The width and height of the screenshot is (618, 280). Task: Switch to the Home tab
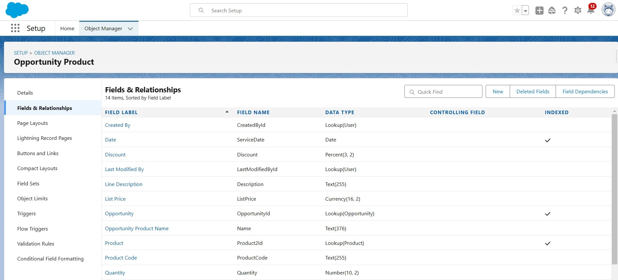[x=67, y=29]
